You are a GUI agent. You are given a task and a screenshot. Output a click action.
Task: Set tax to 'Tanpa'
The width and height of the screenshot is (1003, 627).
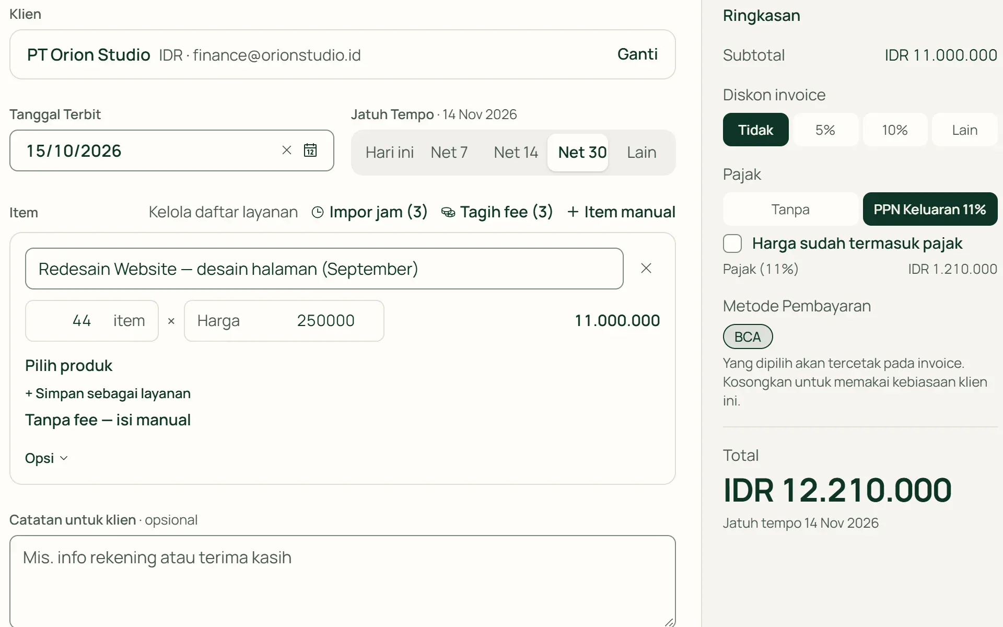790,209
